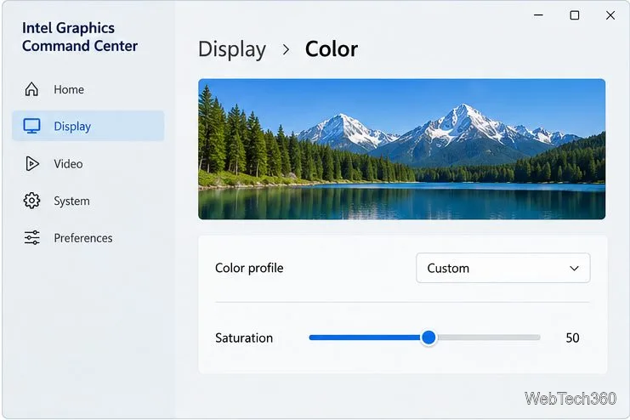Screen dimensions: 630x420
Task: Click the Saturation label
Action: click(x=244, y=338)
